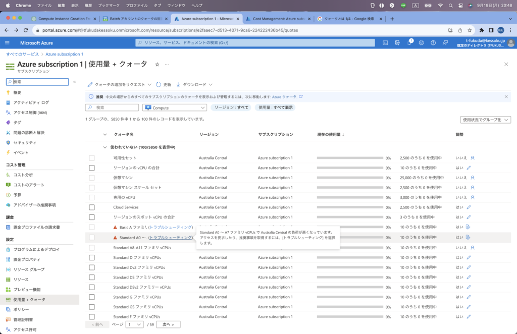Collapse the sidebar with double chevron icon
This screenshot has width=517, height=334.
tap(74, 82)
